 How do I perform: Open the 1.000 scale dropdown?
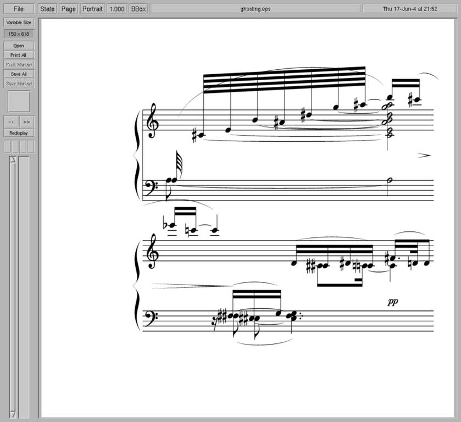[x=116, y=9]
